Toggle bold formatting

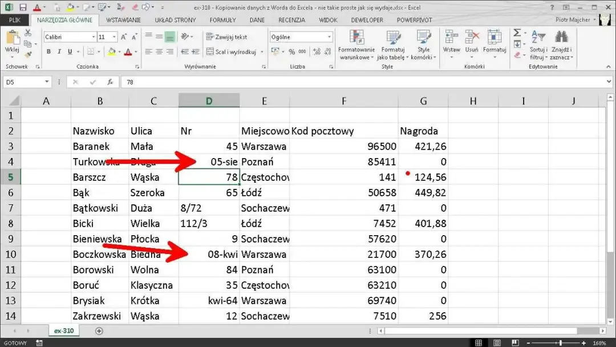pyautogui.click(x=48, y=51)
